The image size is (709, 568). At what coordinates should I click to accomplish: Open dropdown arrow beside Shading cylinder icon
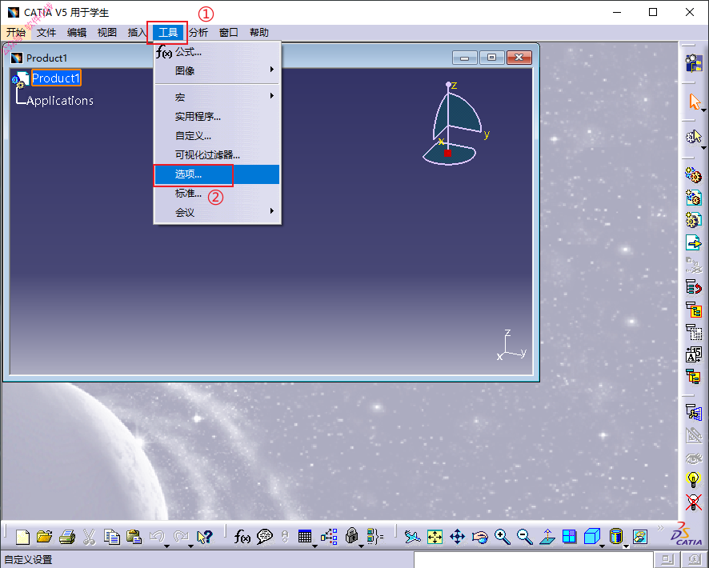(x=626, y=546)
